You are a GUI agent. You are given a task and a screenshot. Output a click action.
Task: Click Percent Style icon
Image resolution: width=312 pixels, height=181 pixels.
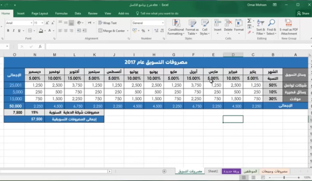[143, 31]
